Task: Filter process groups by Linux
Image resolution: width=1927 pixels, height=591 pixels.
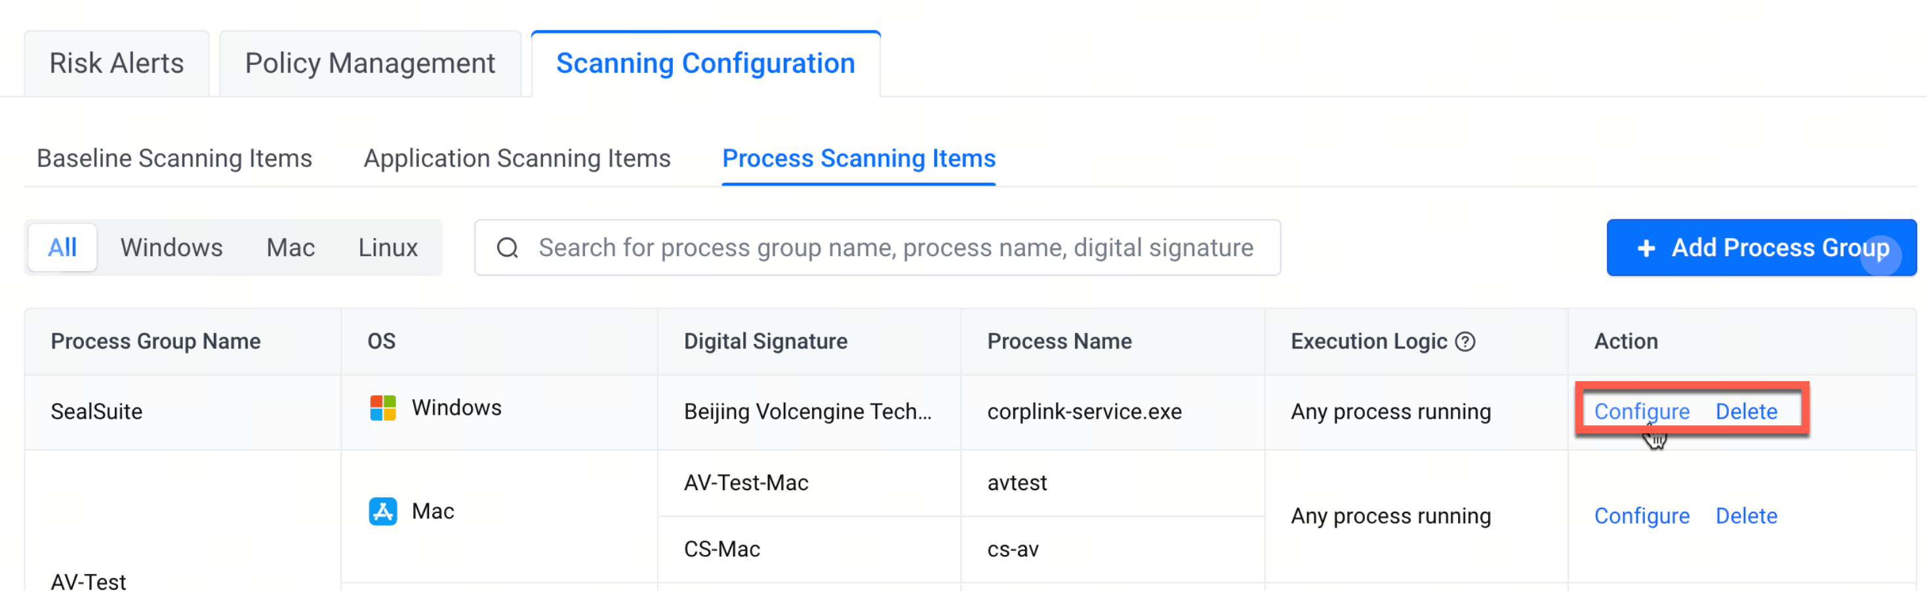Action: [x=388, y=248]
